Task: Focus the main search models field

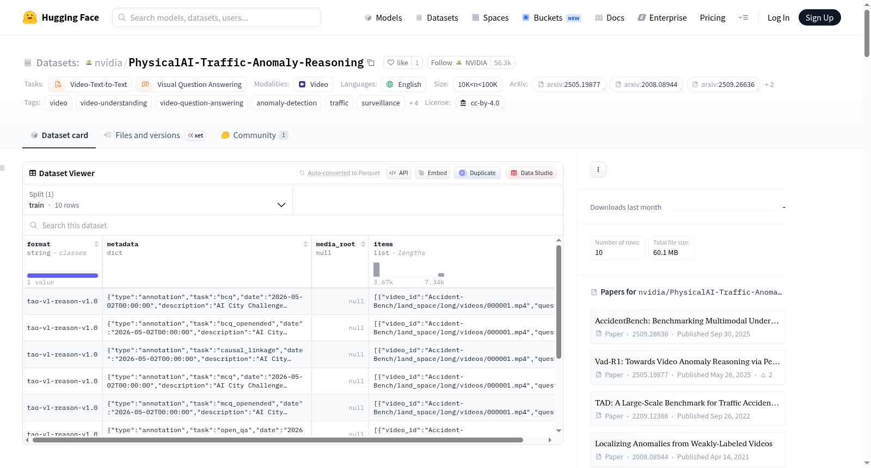Action: click(217, 17)
